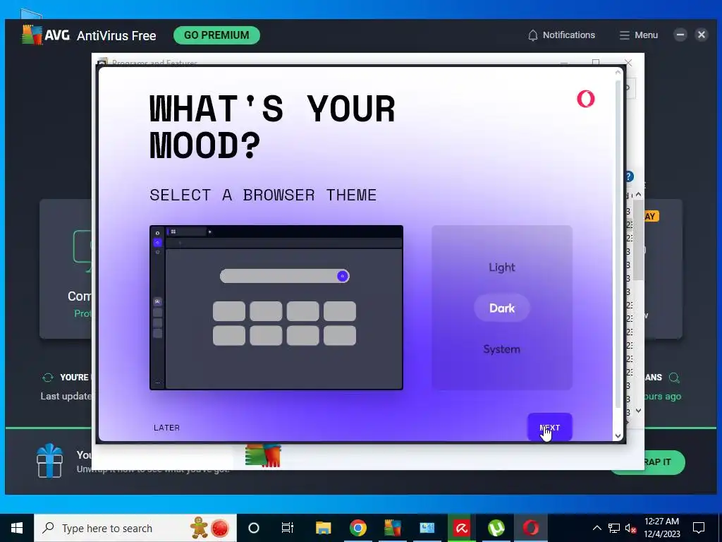The height and width of the screenshot is (542, 722).
Task: Open Control Panel taskbar icon
Action: pyautogui.click(x=427, y=528)
